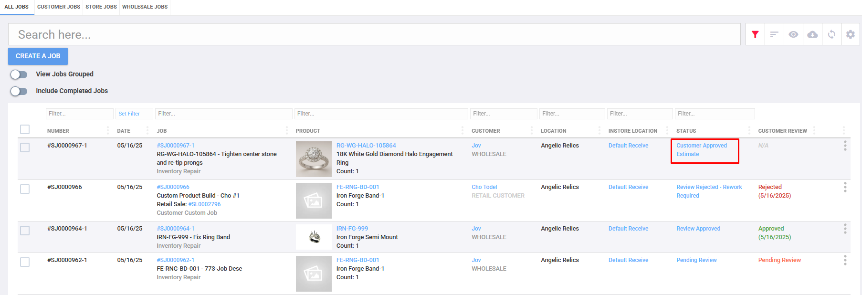Open JOB column menu dots
This screenshot has width=862, height=295.
287,130
